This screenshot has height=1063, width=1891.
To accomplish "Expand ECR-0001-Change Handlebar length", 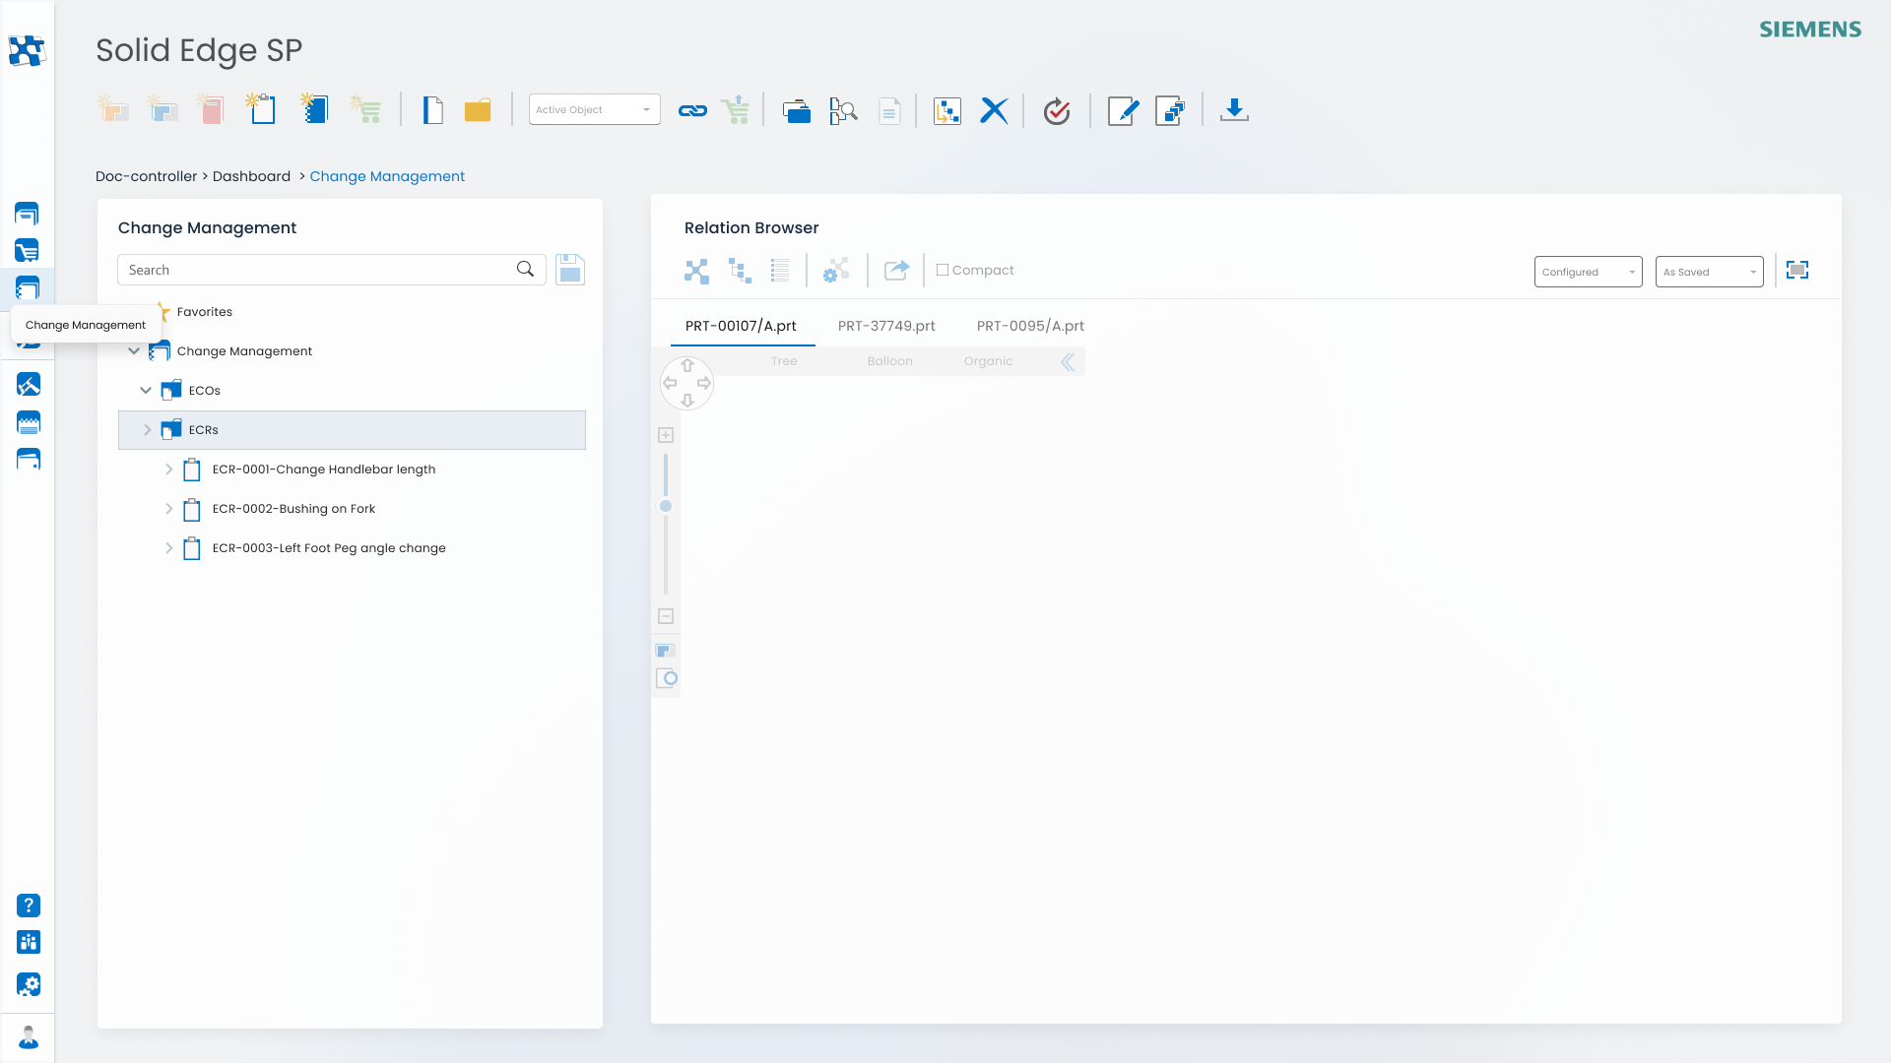I will (x=169, y=469).
